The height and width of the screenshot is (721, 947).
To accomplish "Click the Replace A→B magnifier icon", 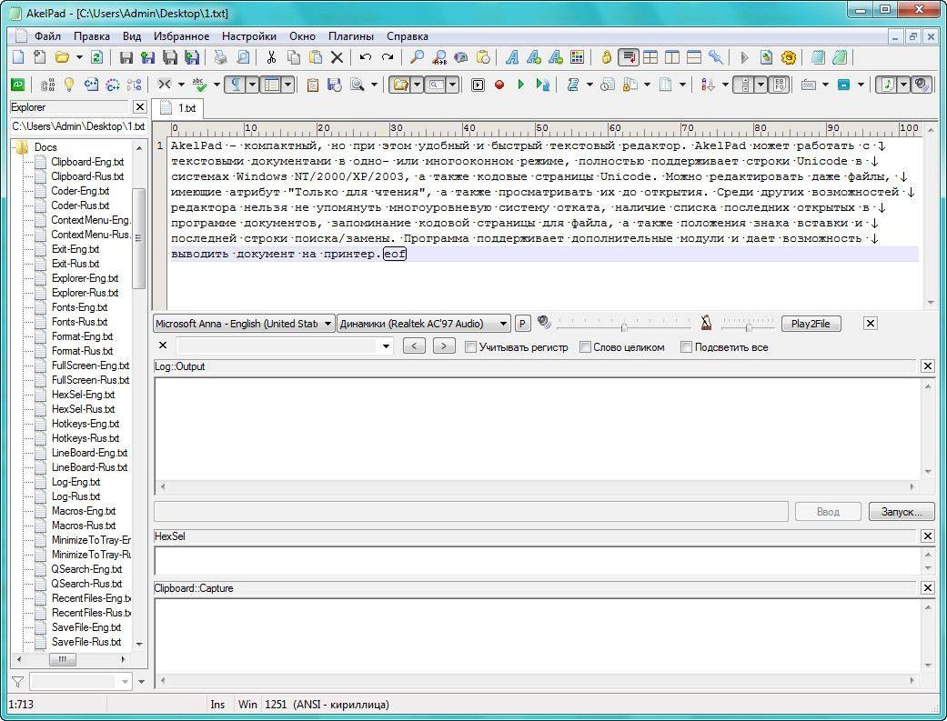I will tap(439, 57).
